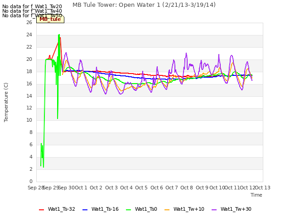
Task: Click the Oct 1 x-axis tick label
Action: pos(81,188)
